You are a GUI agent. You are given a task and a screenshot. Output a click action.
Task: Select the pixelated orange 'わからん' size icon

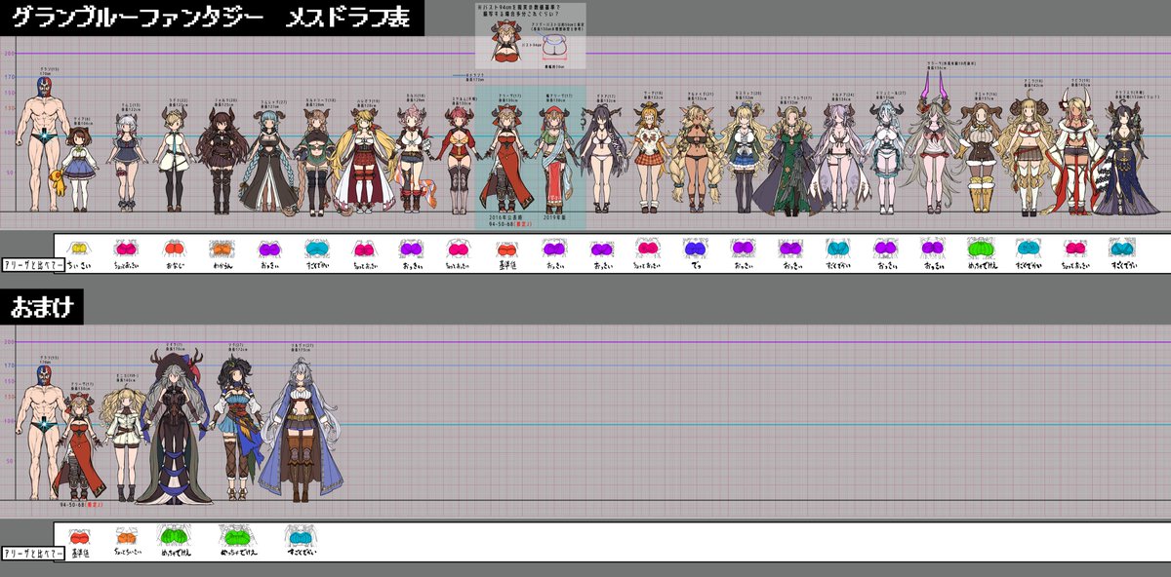(x=222, y=249)
